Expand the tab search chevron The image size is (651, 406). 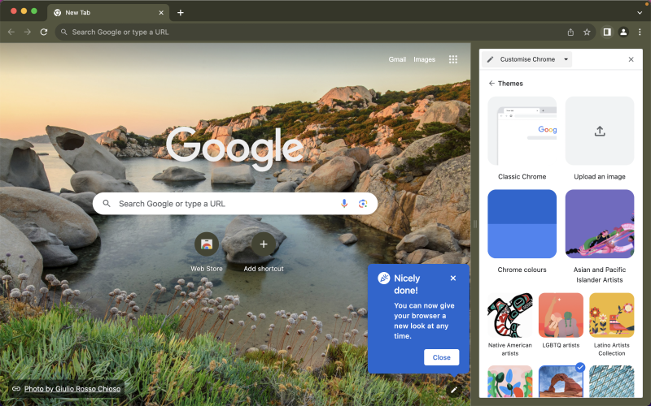tap(639, 12)
